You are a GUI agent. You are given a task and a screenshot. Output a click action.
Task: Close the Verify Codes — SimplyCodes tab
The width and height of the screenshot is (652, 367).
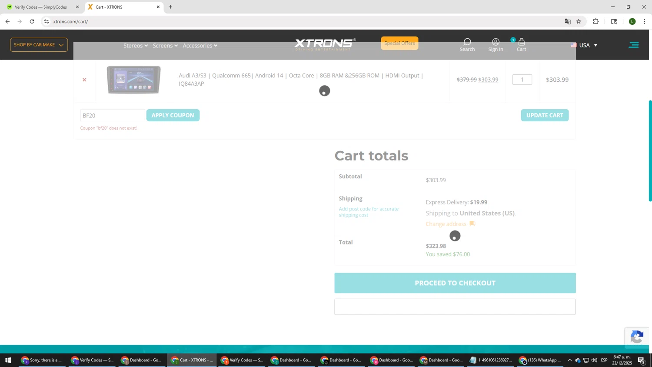(77, 7)
